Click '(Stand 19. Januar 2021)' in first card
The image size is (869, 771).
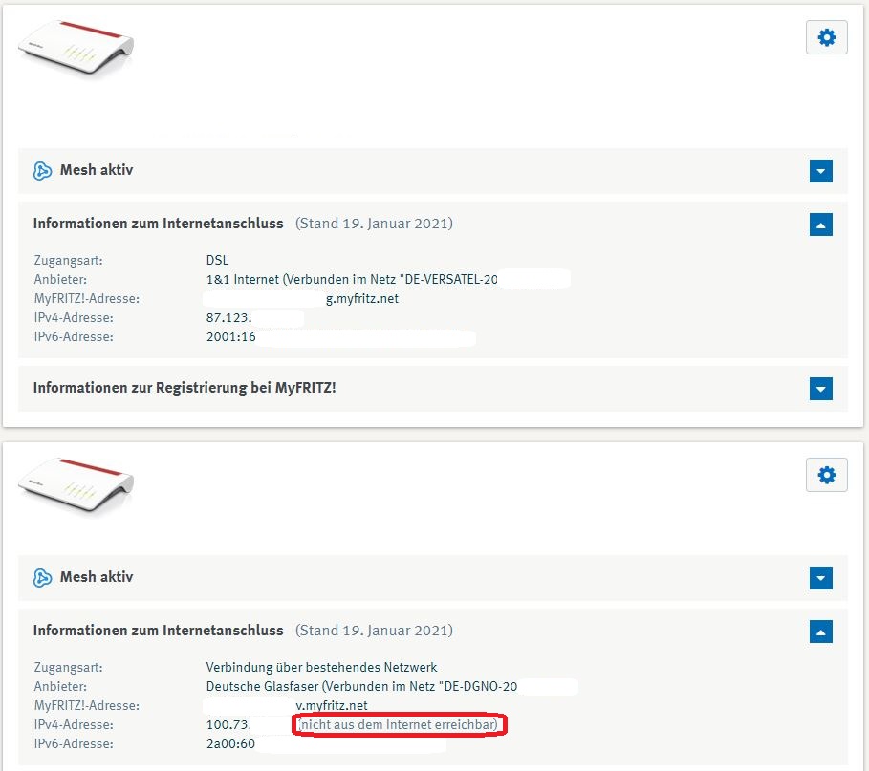point(374,224)
